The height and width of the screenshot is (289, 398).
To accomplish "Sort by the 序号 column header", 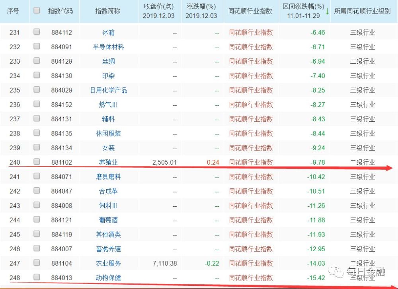I will tap(13, 11).
